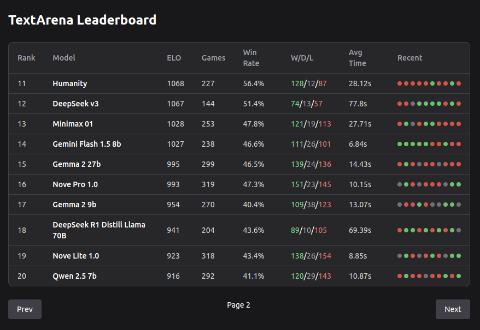Click win rate 40.4% for Gemma 2 9b
This screenshot has width=480, height=330.
254,205
